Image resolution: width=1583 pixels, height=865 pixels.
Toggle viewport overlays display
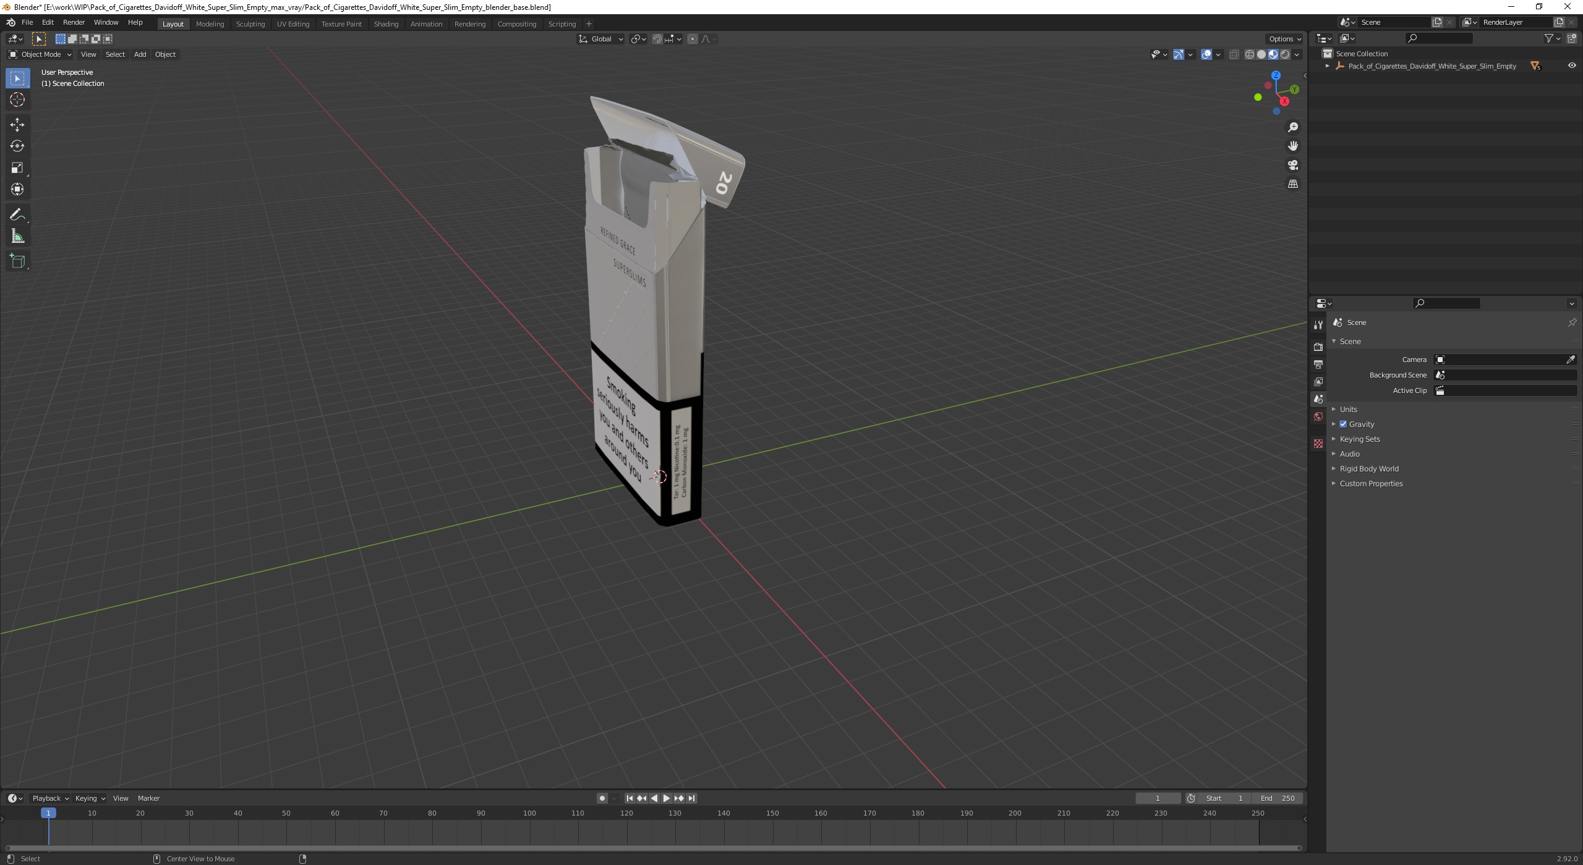pyautogui.click(x=1206, y=54)
